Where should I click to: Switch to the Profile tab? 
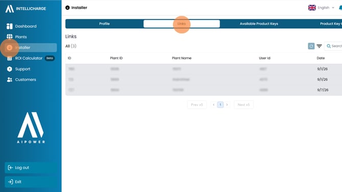(x=104, y=24)
